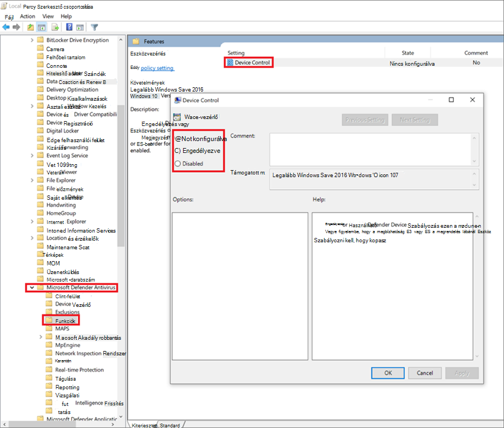Screen dimensions: 504x428
Task: Collapse the Microsoft Defender Antivirus node
Action: (x=32, y=287)
